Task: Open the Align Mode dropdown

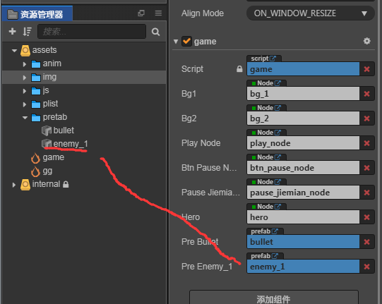Action: click(x=311, y=13)
